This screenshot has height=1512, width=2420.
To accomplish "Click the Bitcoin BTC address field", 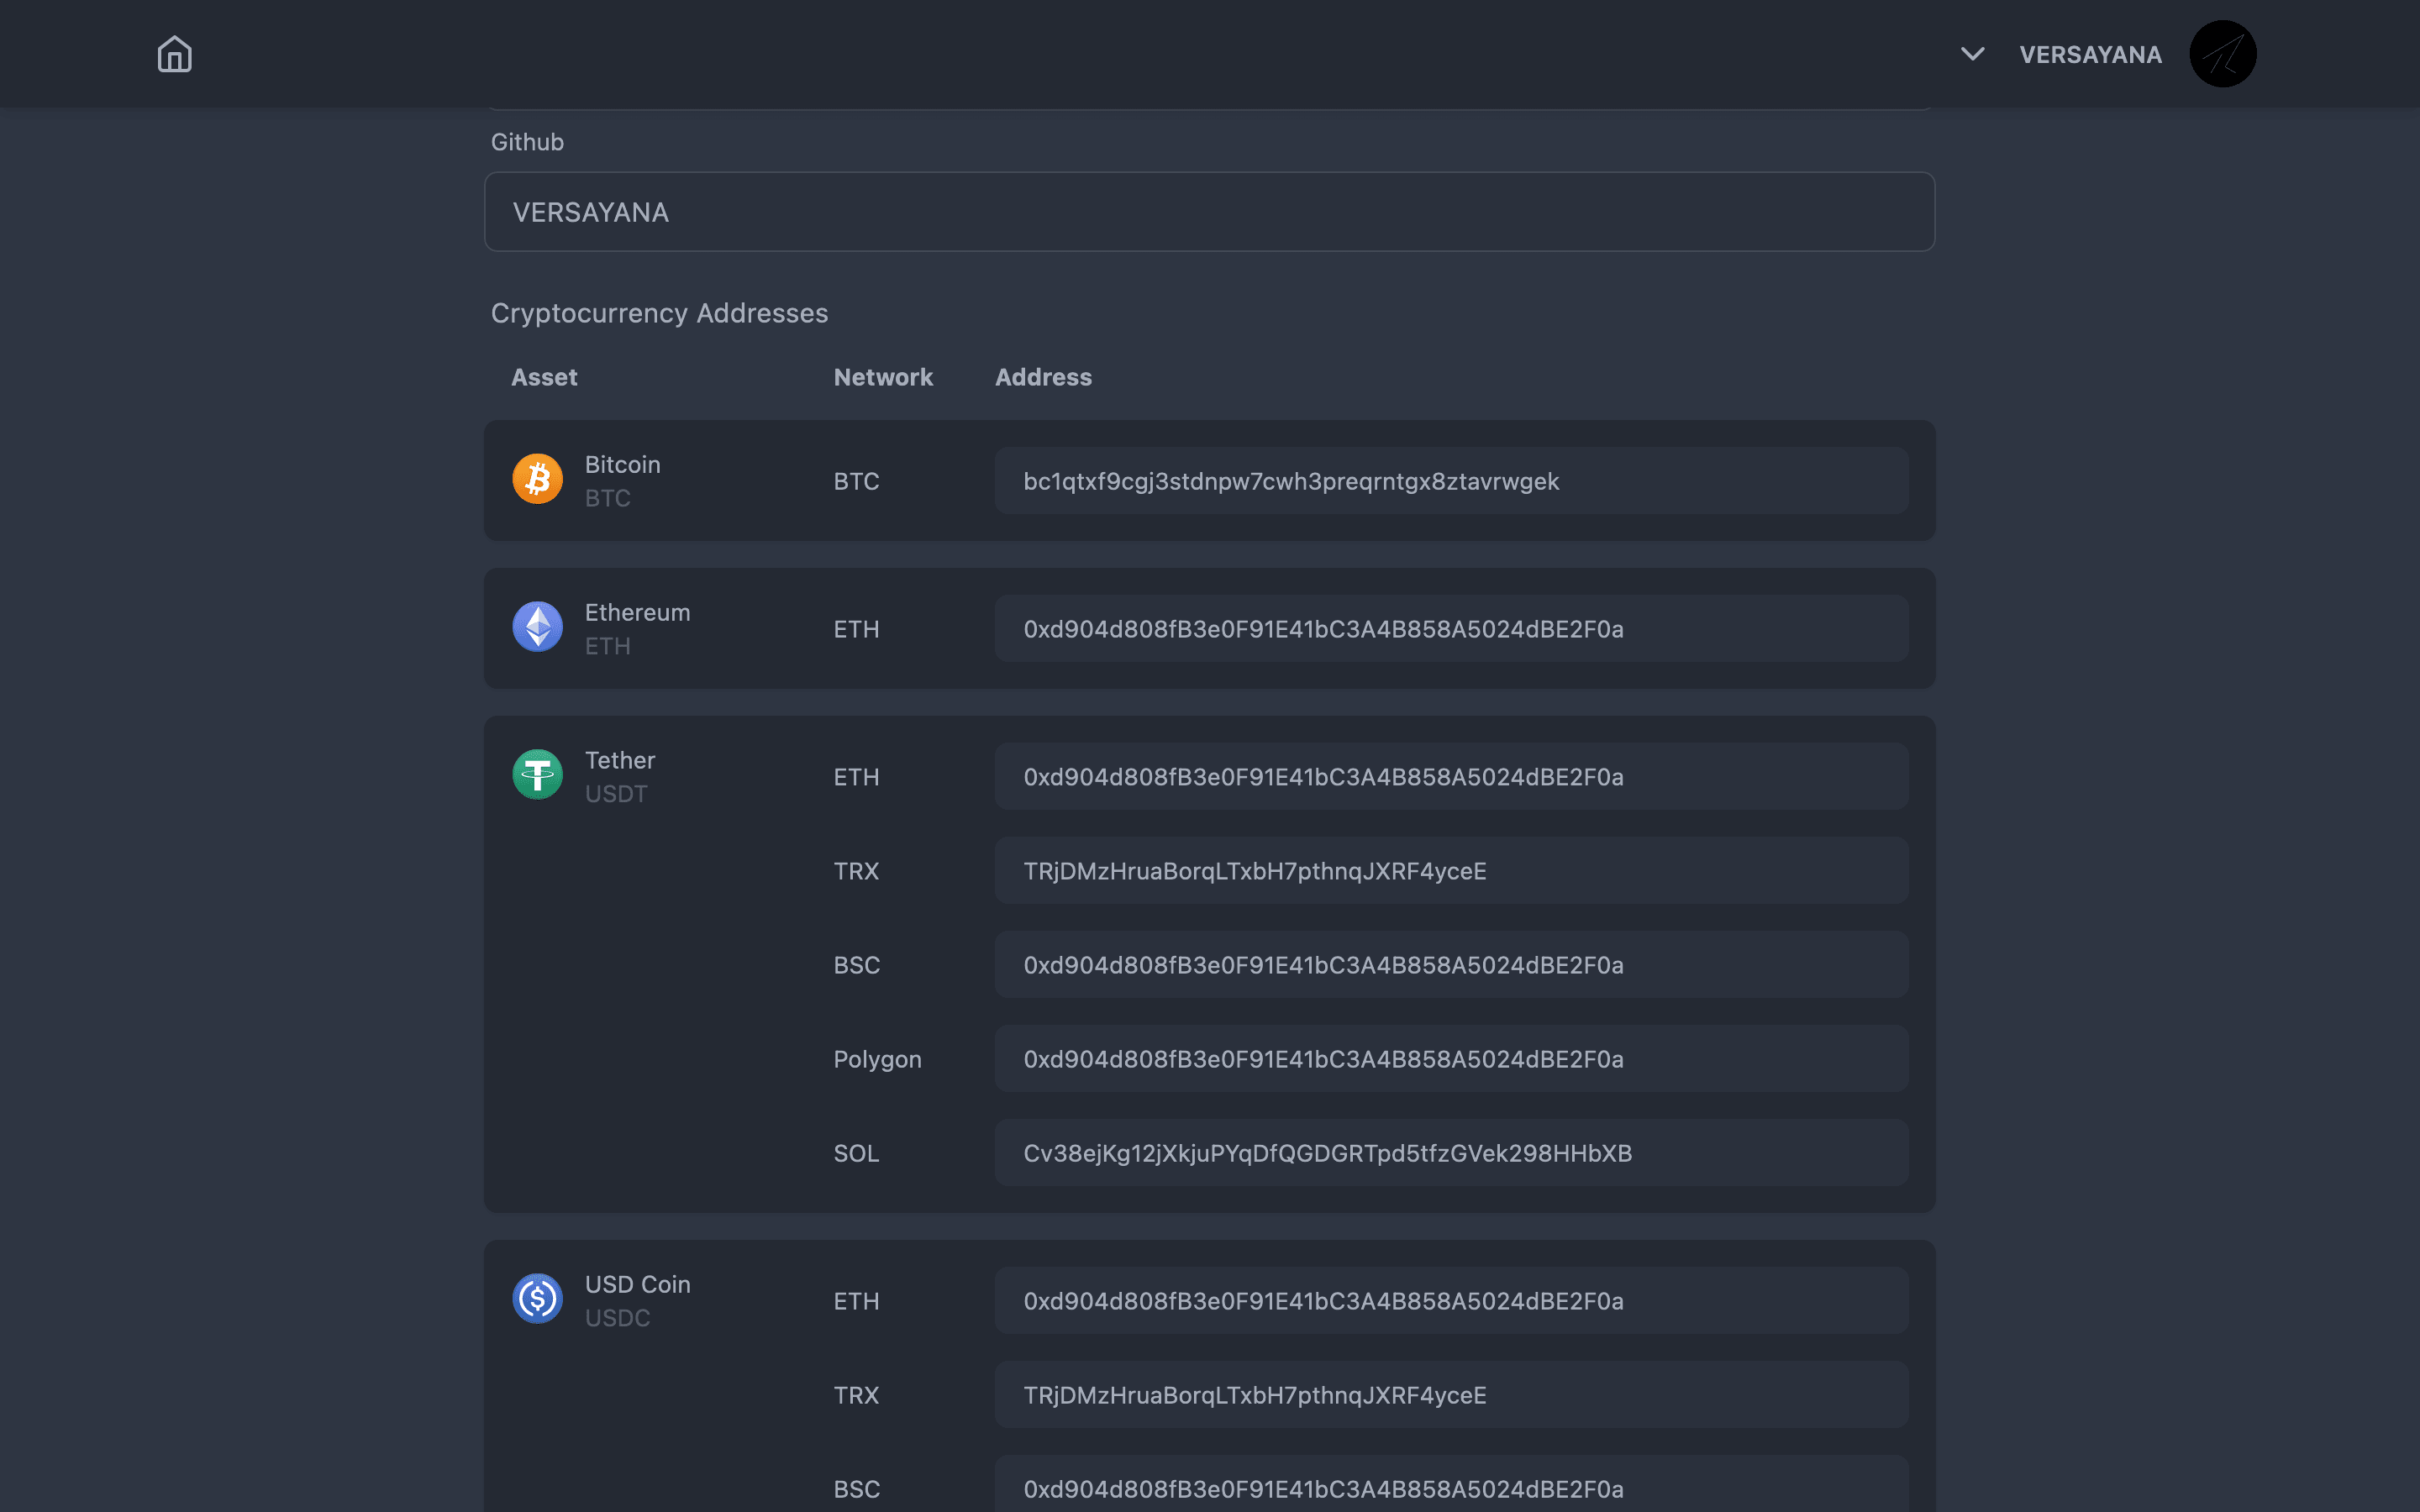I will click(x=1450, y=481).
